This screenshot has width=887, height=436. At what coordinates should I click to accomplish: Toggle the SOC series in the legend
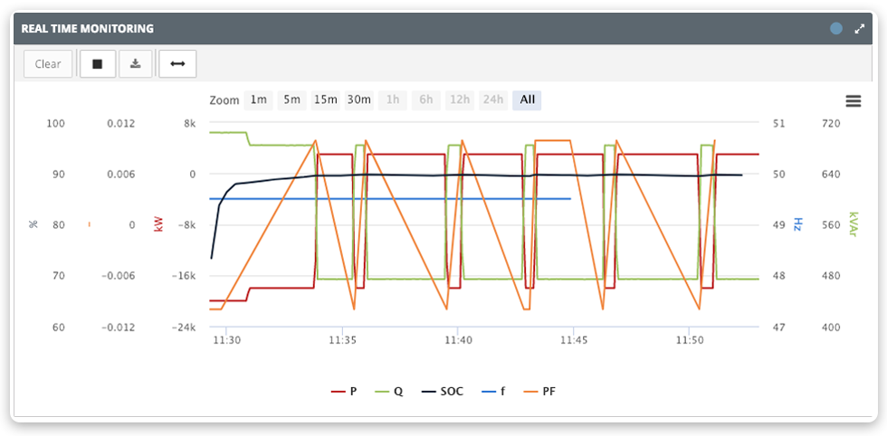click(x=443, y=392)
